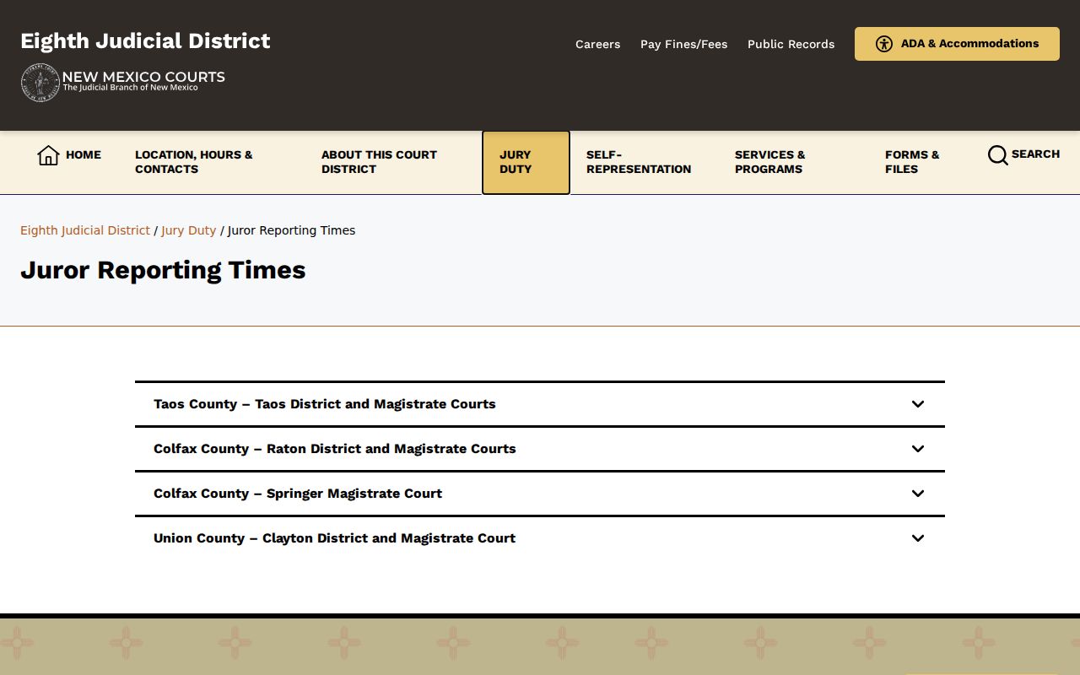Open the Jury Duty menu tab
The width and height of the screenshot is (1080, 675).
coord(526,162)
